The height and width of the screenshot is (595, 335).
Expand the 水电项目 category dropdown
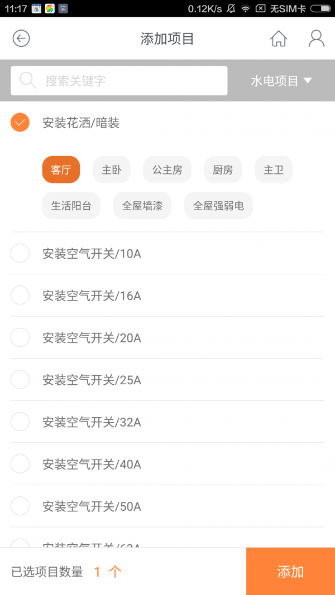coord(275,81)
